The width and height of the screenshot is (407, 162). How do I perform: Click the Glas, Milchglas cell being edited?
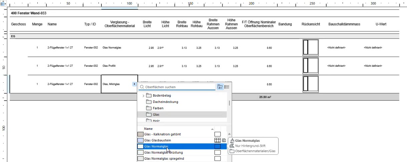click(x=119, y=84)
